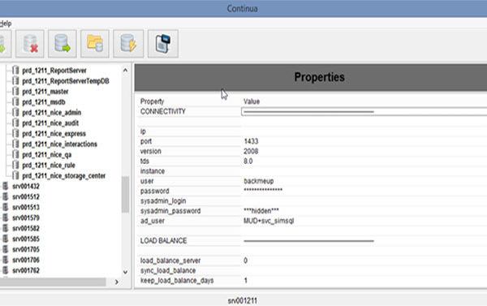Click database icon beside prd_1211_msdb
The image size is (487, 306).
point(15,102)
